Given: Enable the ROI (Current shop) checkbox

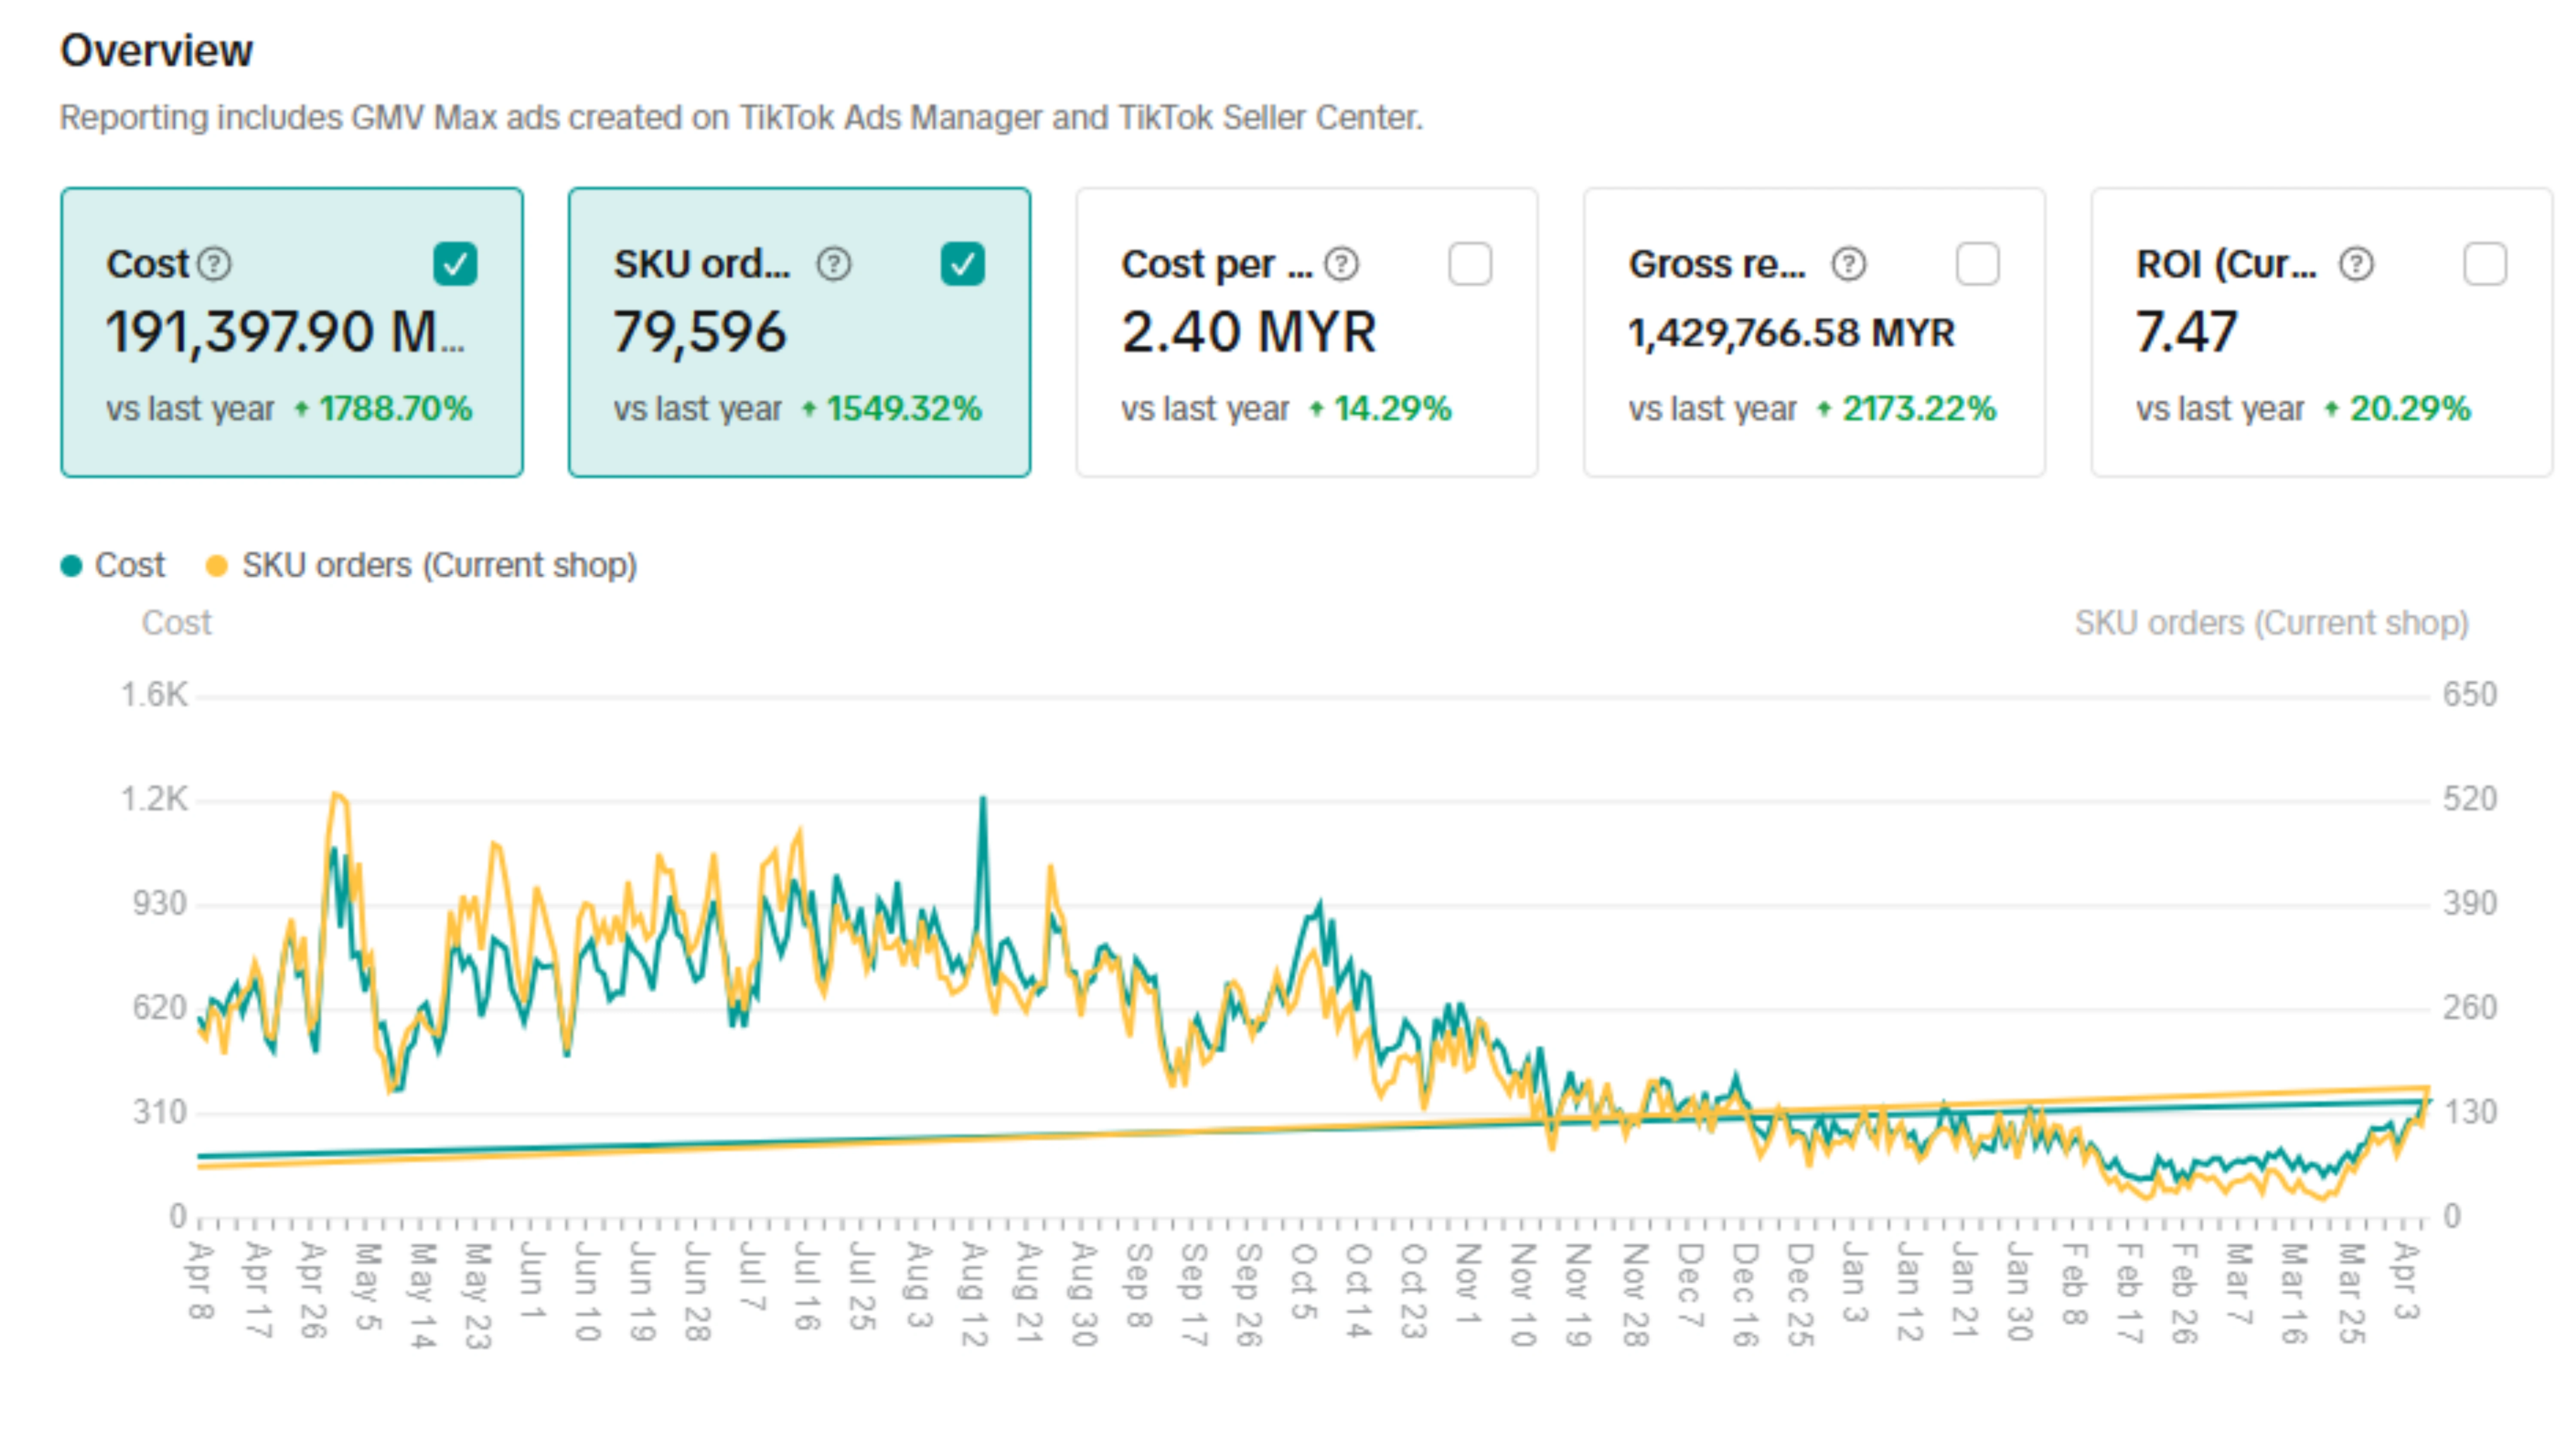Looking at the screenshot, I should pos(2485,264).
